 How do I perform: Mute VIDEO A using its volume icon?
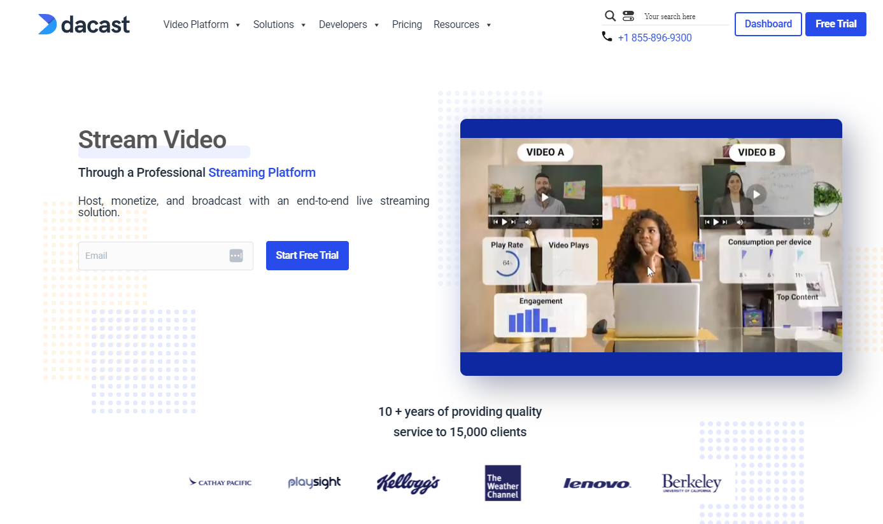pyautogui.click(x=529, y=222)
